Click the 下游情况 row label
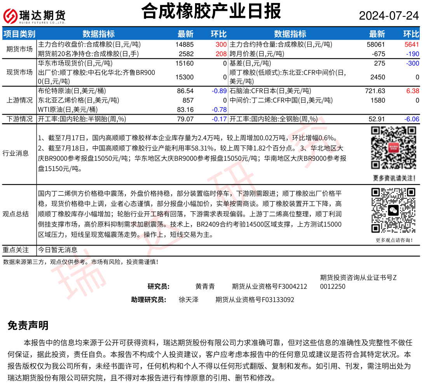Viewport: 422px width, 383px height. (x=19, y=119)
